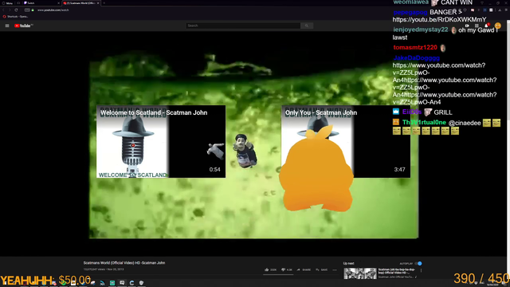The width and height of the screenshot is (510, 287).
Task: Open the pepegapog youtu.be chat link
Action: 439,20
